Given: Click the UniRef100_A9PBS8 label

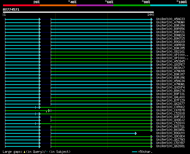Looking at the screenshot, I should coord(170,45).
